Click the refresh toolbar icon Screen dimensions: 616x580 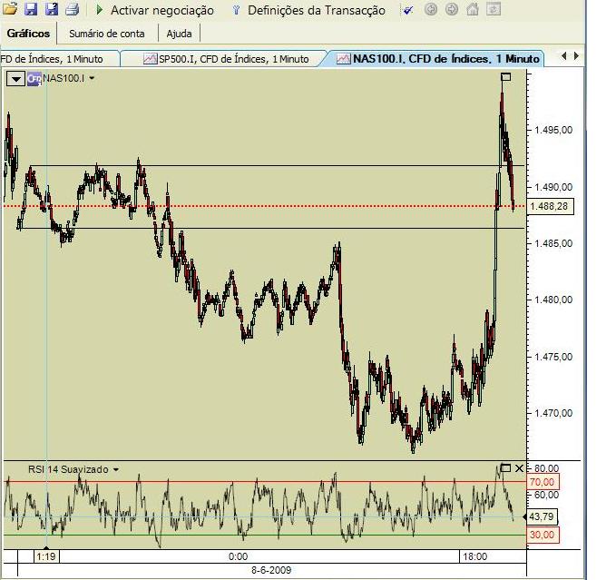(494, 9)
